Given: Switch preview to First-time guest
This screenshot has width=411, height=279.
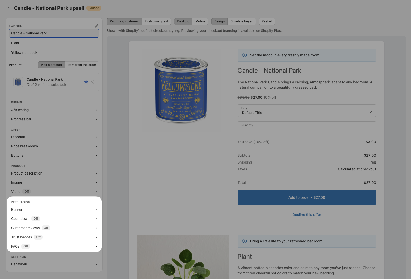Looking at the screenshot, I should 156,21.
